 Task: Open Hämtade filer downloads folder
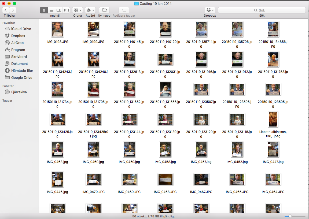click(x=22, y=70)
